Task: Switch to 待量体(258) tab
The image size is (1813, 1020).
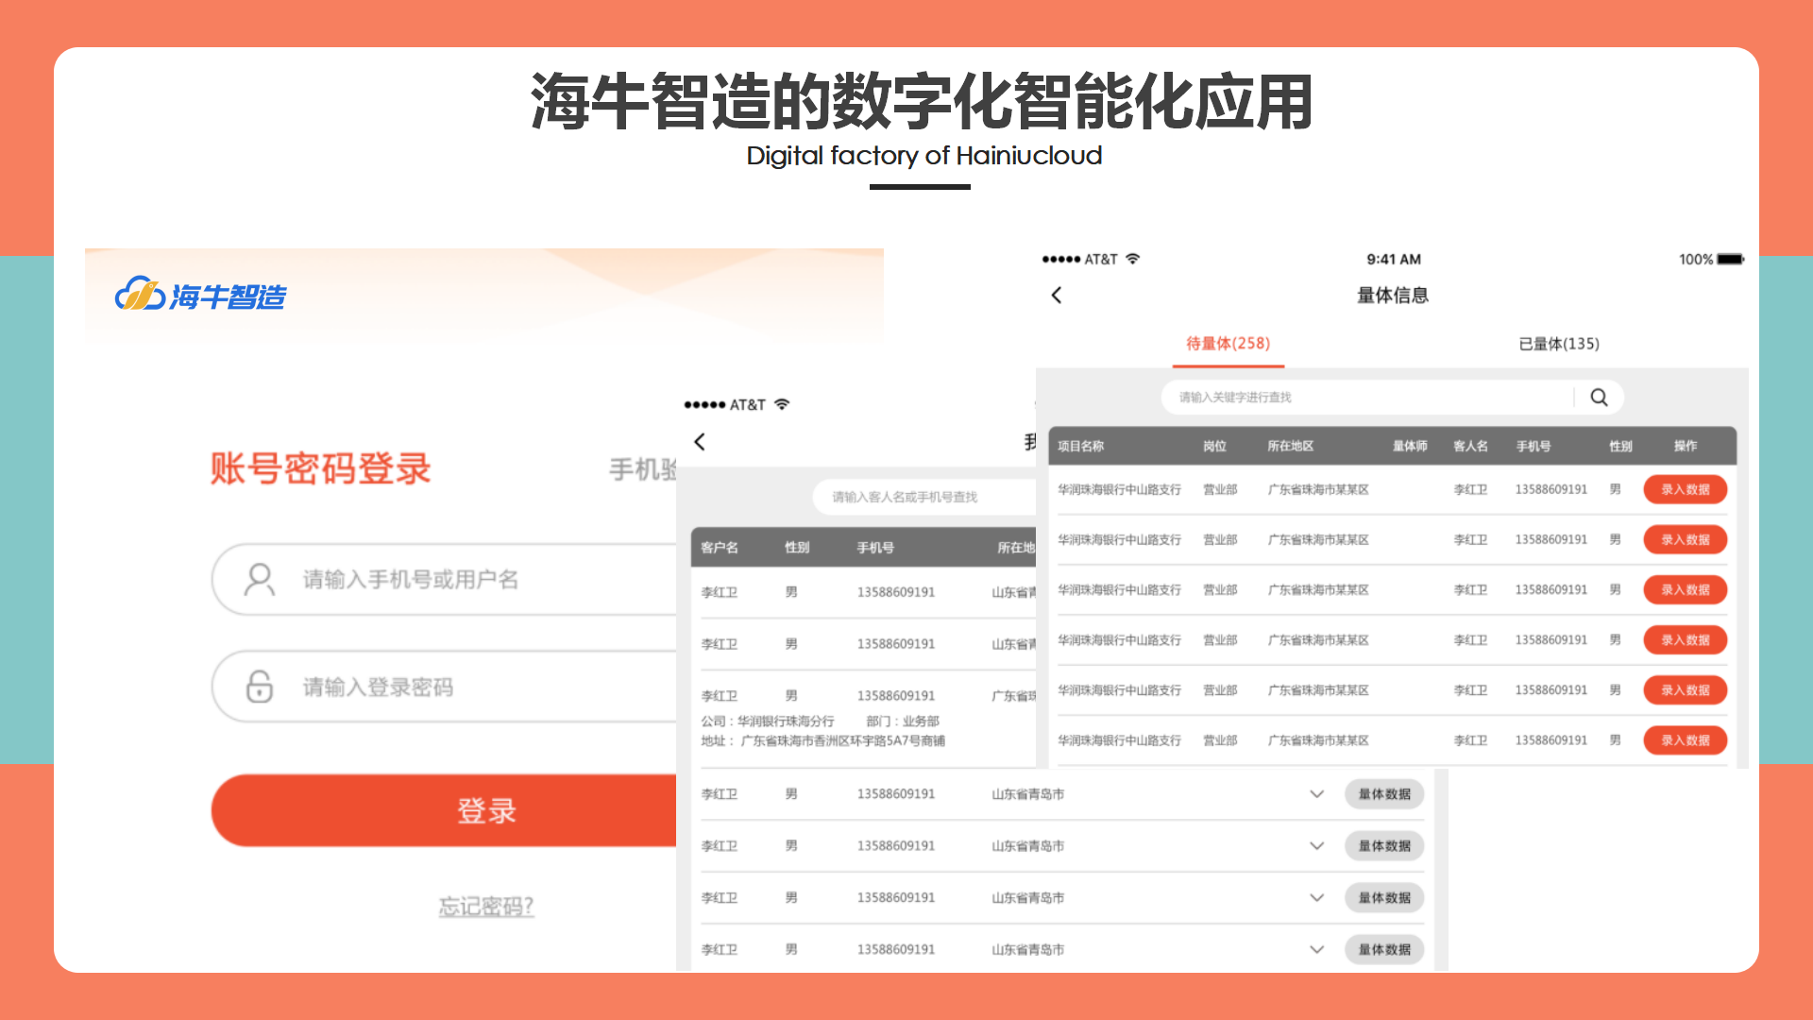Action: tap(1228, 344)
